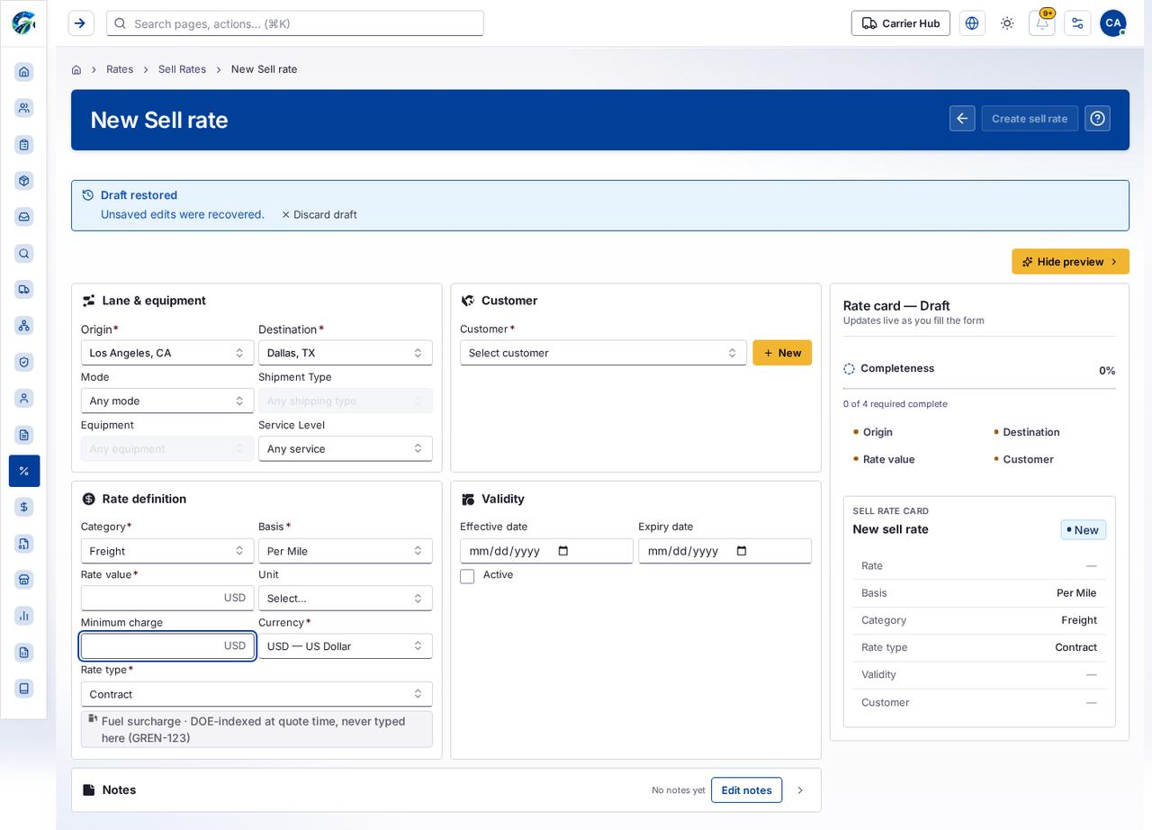This screenshot has width=1152, height=830.
Task: Click the New customer button
Action: pyautogui.click(x=782, y=353)
